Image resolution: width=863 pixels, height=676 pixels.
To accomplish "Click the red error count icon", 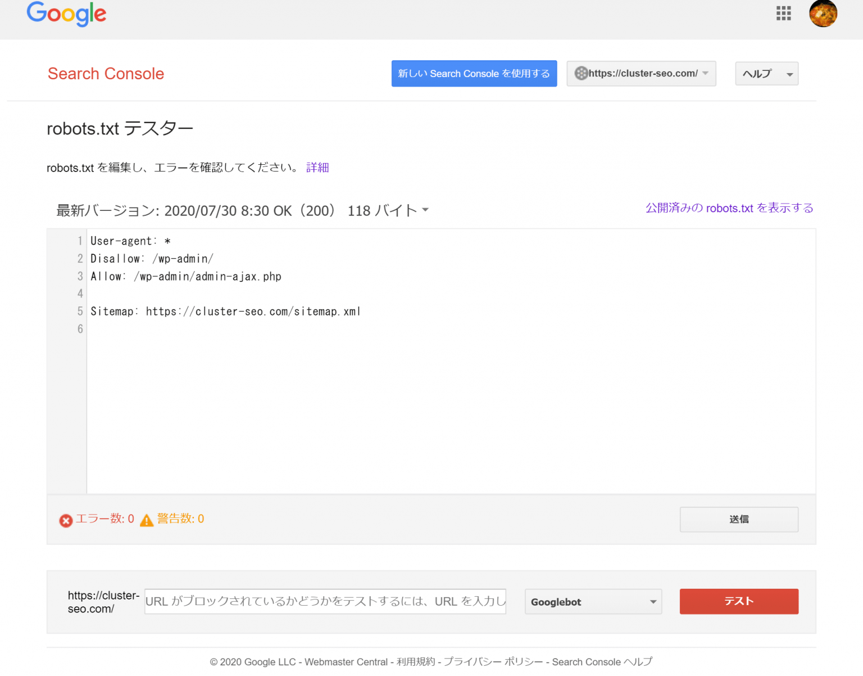I will [x=66, y=520].
